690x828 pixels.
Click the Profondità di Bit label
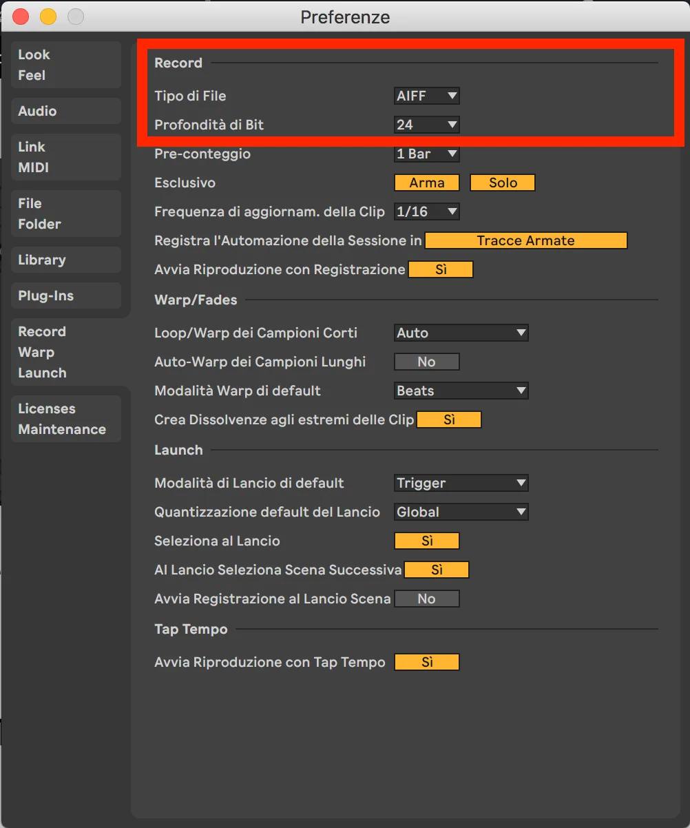[x=209, y=125]
